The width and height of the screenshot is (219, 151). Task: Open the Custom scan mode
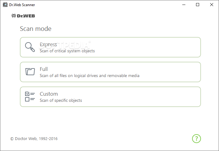pos(110,97)
